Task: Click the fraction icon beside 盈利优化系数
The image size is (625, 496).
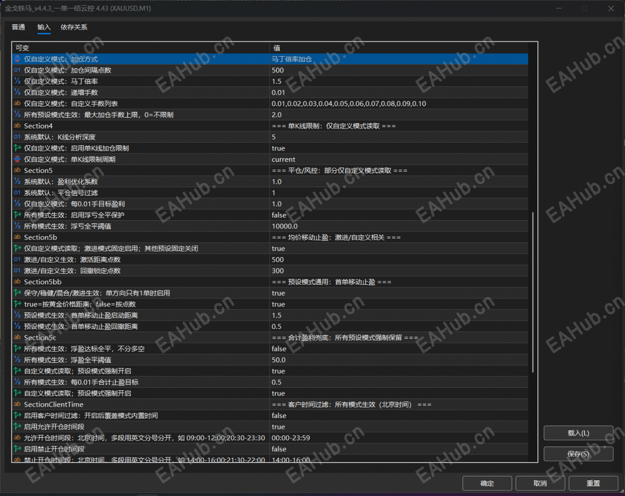Action: coord(17,182)
